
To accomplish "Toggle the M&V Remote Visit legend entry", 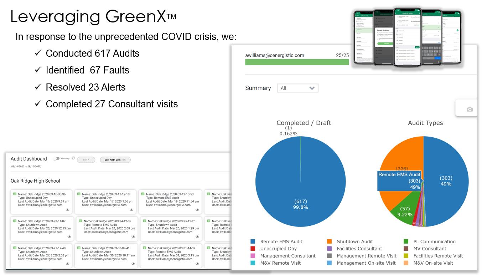I will pos(276,263).
